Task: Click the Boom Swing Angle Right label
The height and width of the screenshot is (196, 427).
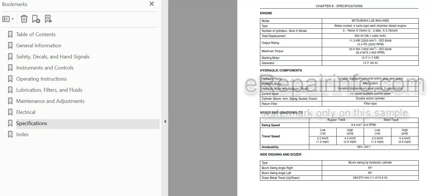Action: (277, 168)
